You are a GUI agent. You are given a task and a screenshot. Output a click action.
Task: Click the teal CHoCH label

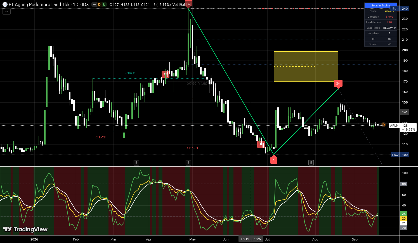[130, 73]
